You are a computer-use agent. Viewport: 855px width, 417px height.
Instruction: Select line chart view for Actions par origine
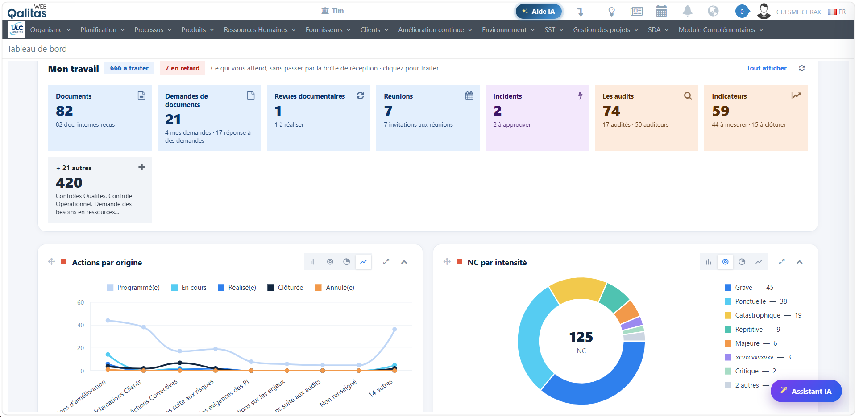tap(364, 262)
